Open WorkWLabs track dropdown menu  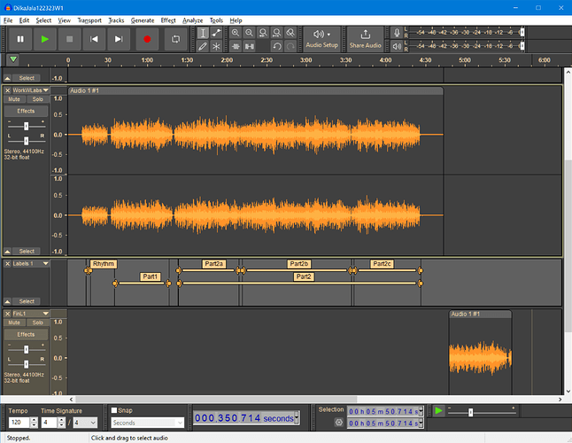(45, 90)
